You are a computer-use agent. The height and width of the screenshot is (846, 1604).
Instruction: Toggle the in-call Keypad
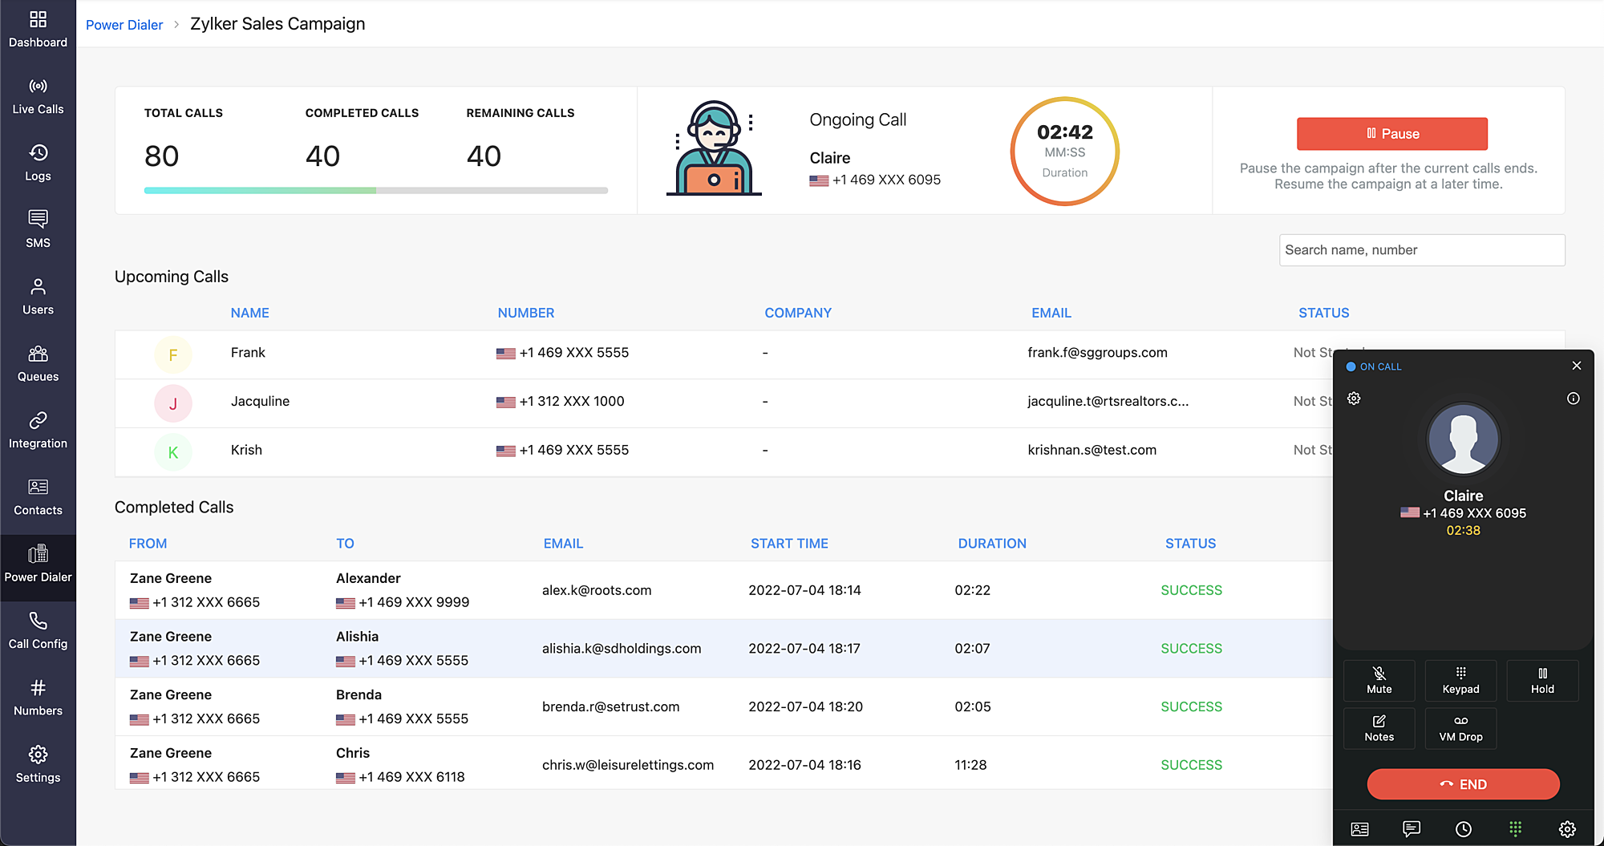pos(1460,680)
